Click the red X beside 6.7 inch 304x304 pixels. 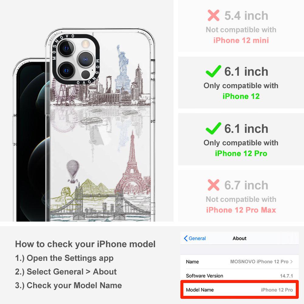(213, 185)
